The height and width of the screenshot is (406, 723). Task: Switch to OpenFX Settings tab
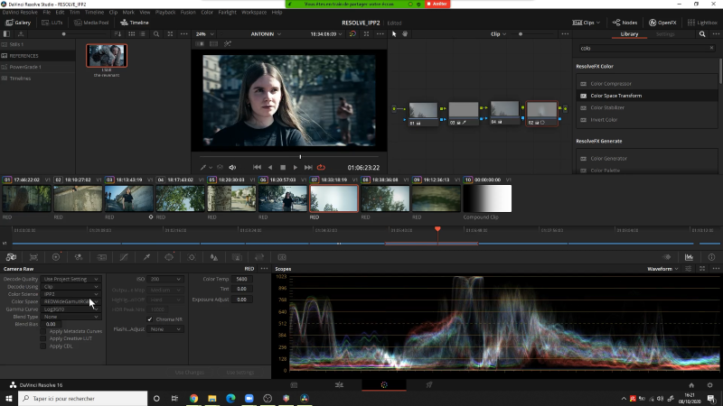tap(665, 34)
